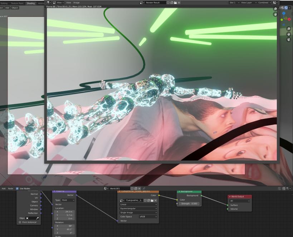Image resolution: width=293 pixels, height=237 pixels.
Task: Open the image browse icon beside Render Result
Action: (142, 2)
